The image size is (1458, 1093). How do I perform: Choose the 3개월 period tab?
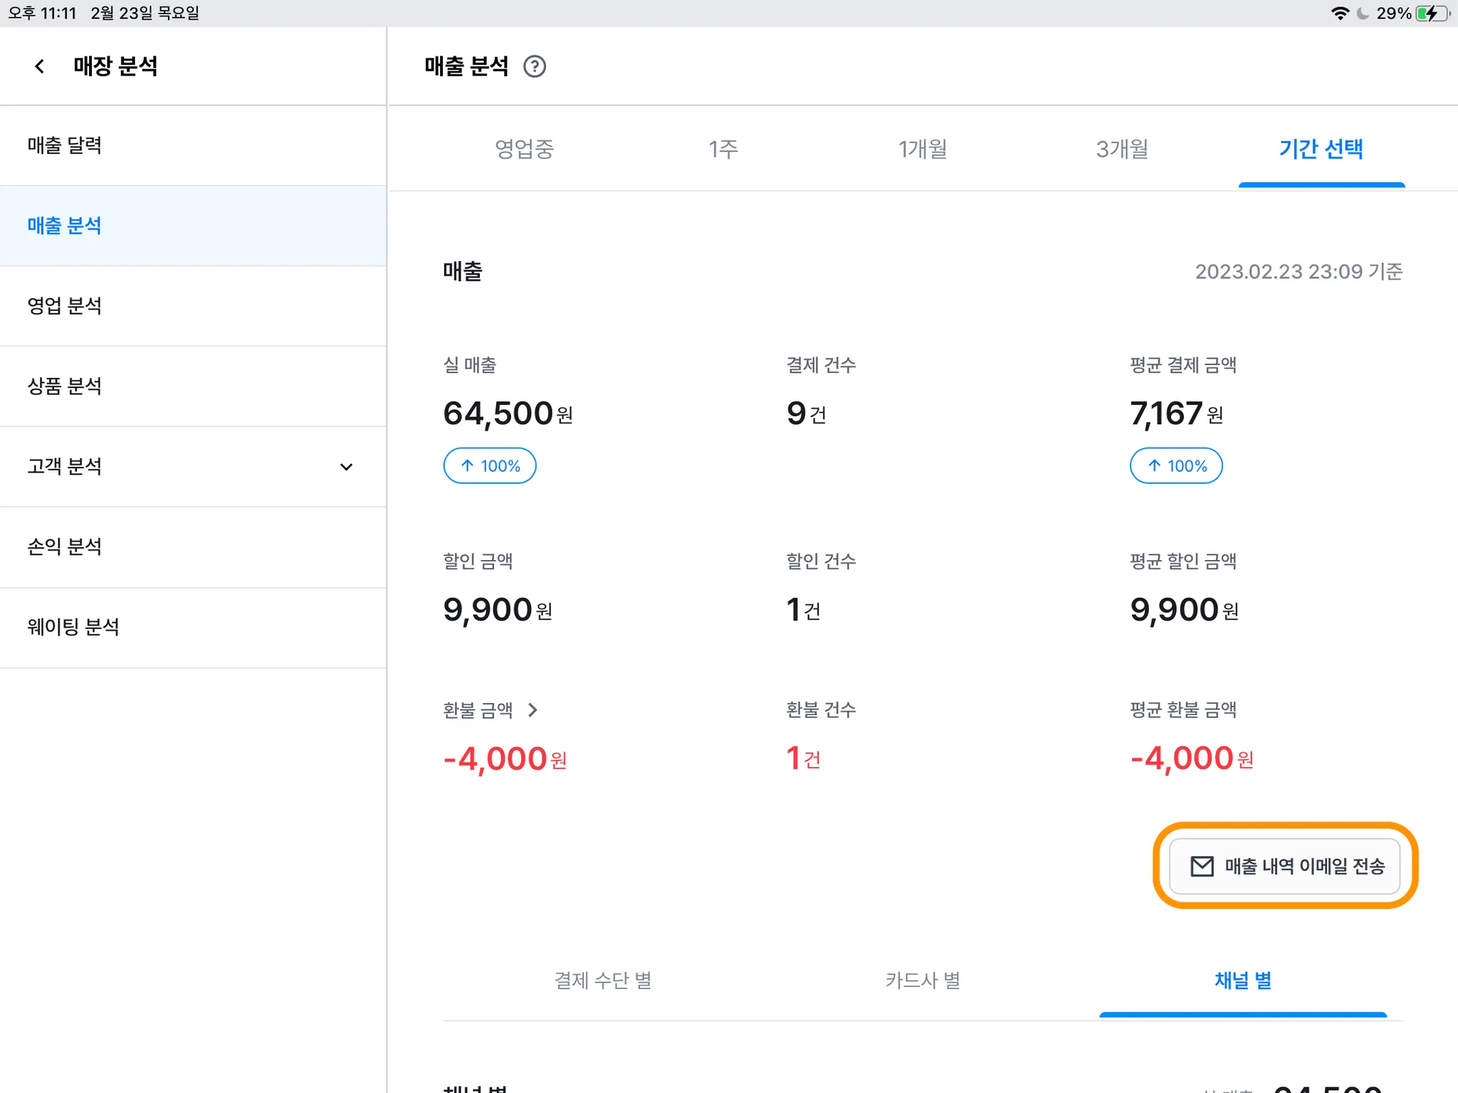pyautogui.click(x=1122, y=149)
